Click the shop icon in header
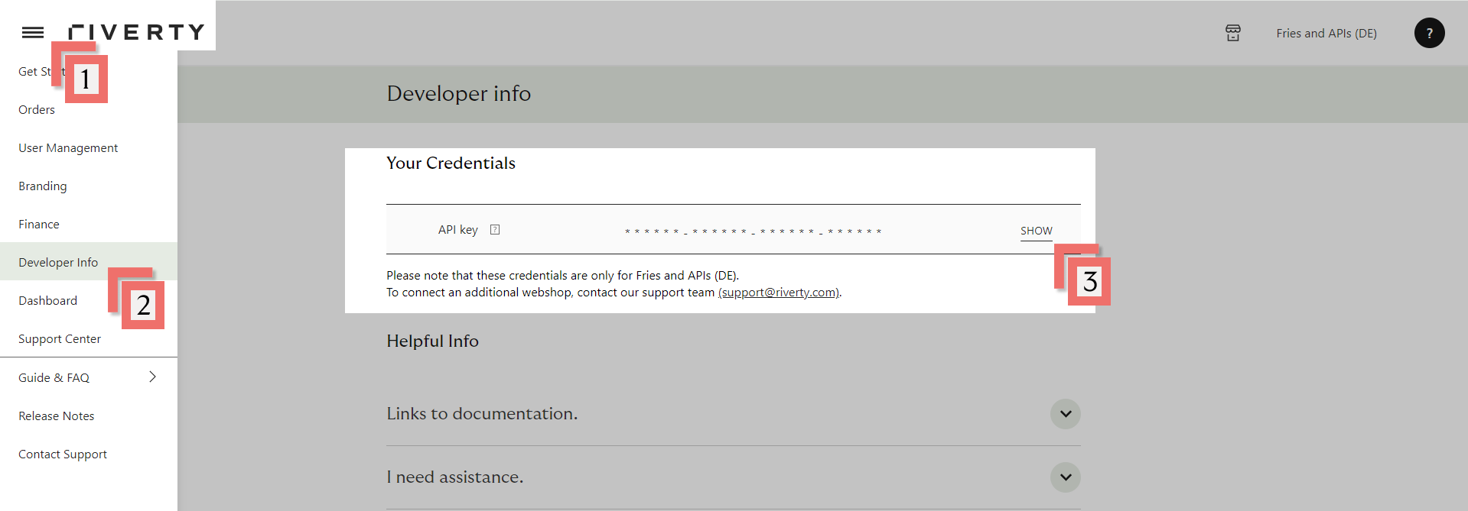The height and width of the screenshot is (511, 1468). [1232, 33]
